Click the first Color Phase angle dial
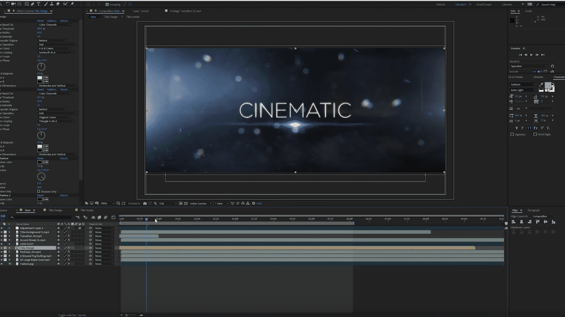This screenshot has width=565, height=317. pyautogui.click(x=41, y=67)
